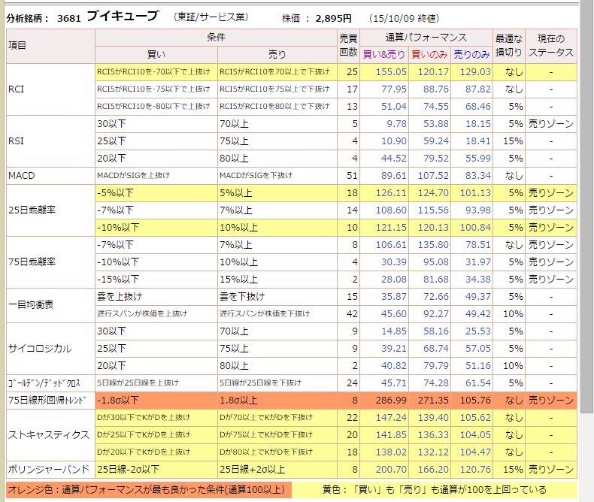Select the 最適な損切り column header
Viewport: 594px width, 502px height.
(509, 45)
